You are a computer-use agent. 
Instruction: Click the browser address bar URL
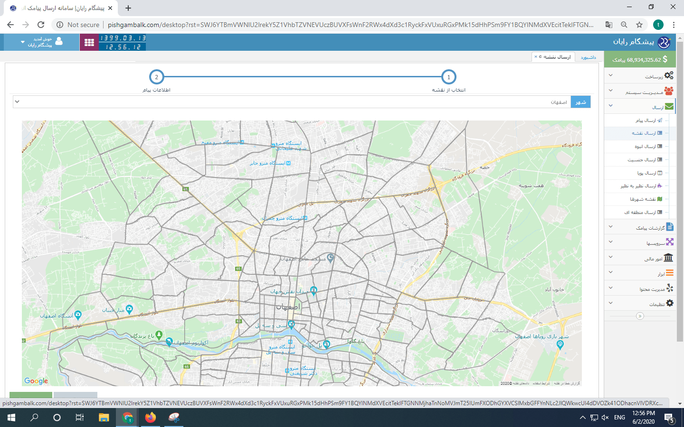click(351, 25)
